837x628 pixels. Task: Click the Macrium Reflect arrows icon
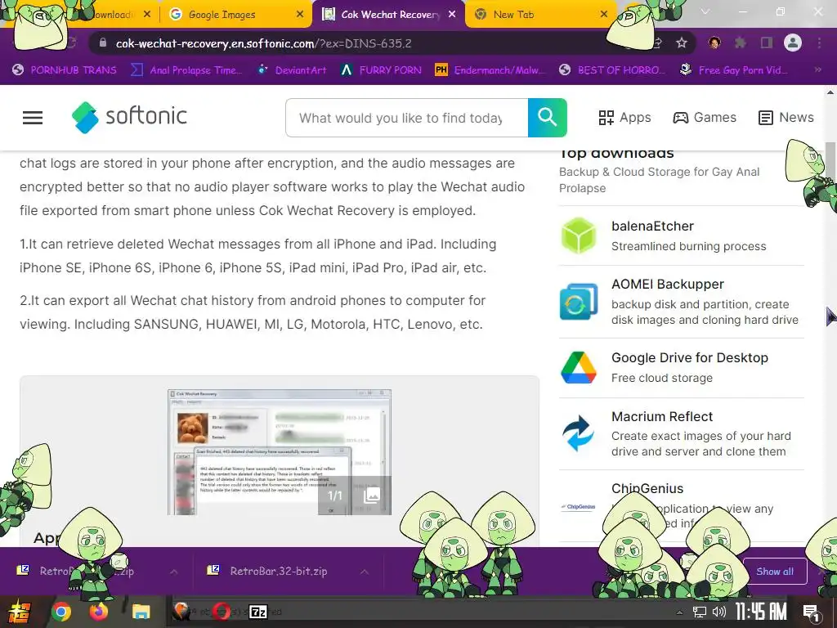coord(579,433)
